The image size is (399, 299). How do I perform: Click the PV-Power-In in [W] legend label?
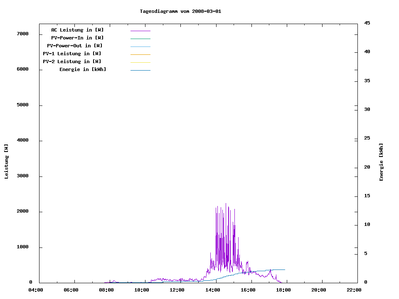(x=77, y=38)
